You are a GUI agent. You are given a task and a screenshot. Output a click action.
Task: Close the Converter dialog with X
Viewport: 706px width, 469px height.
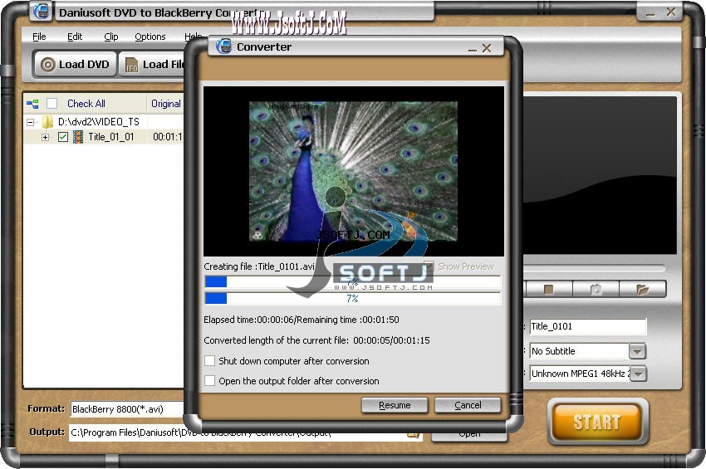pos(487,48)
